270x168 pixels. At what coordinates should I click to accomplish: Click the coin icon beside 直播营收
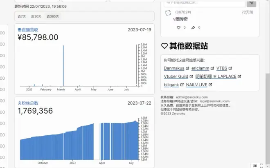(19, 30)
